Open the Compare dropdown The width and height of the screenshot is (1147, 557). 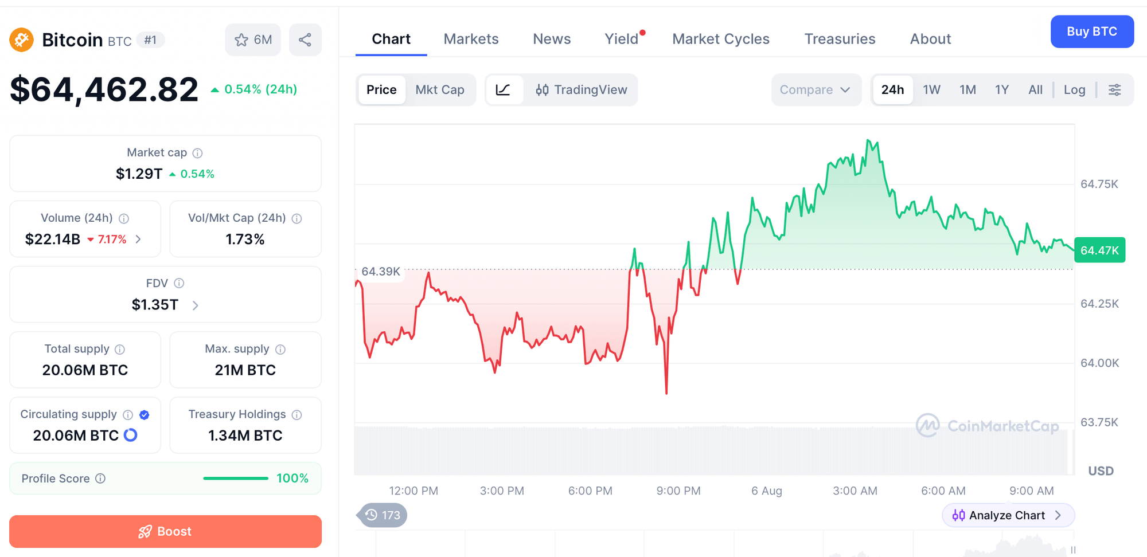click(x=816, y=90)
